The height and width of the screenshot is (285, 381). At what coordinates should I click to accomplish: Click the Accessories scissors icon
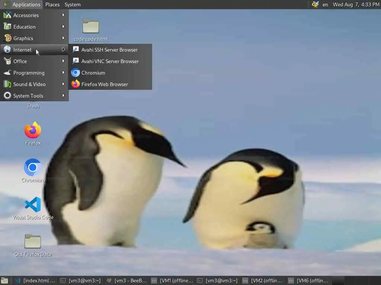tap(7, 15)
